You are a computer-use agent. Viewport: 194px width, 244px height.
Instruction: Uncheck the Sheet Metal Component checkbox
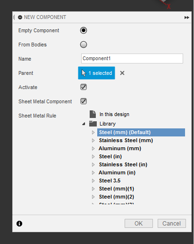pos(84,101)
